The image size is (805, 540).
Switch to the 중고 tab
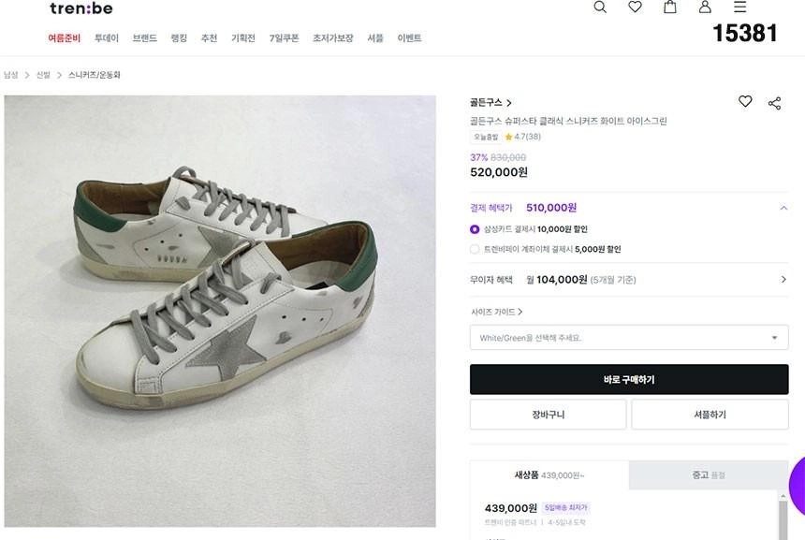[708, 475]
